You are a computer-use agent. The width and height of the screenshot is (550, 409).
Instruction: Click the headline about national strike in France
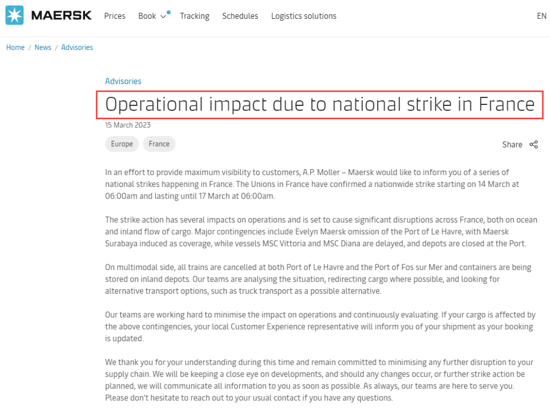[x=319, y=105]
